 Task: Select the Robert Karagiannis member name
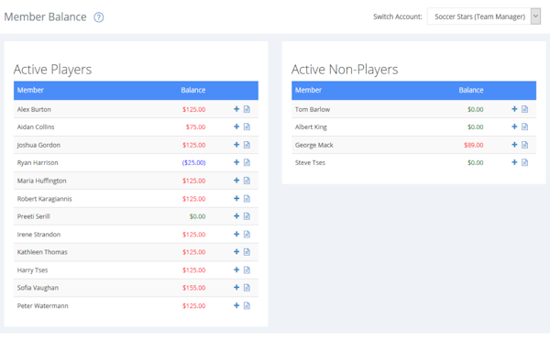coord(45,199)
